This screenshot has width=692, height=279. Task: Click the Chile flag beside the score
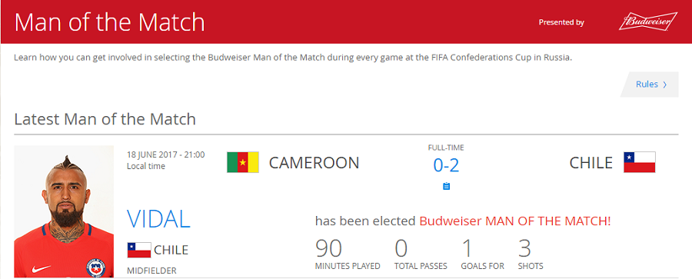pos(640,162)
